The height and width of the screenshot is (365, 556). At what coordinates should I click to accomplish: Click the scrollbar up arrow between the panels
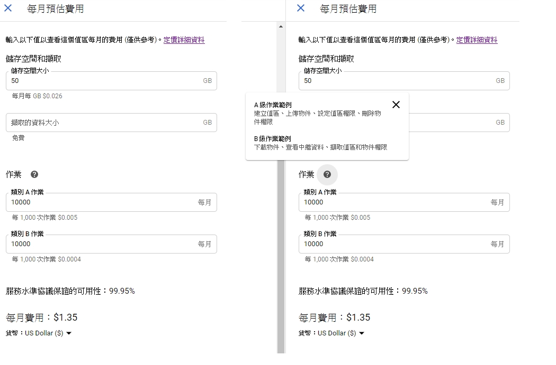[x=281, y=26]
